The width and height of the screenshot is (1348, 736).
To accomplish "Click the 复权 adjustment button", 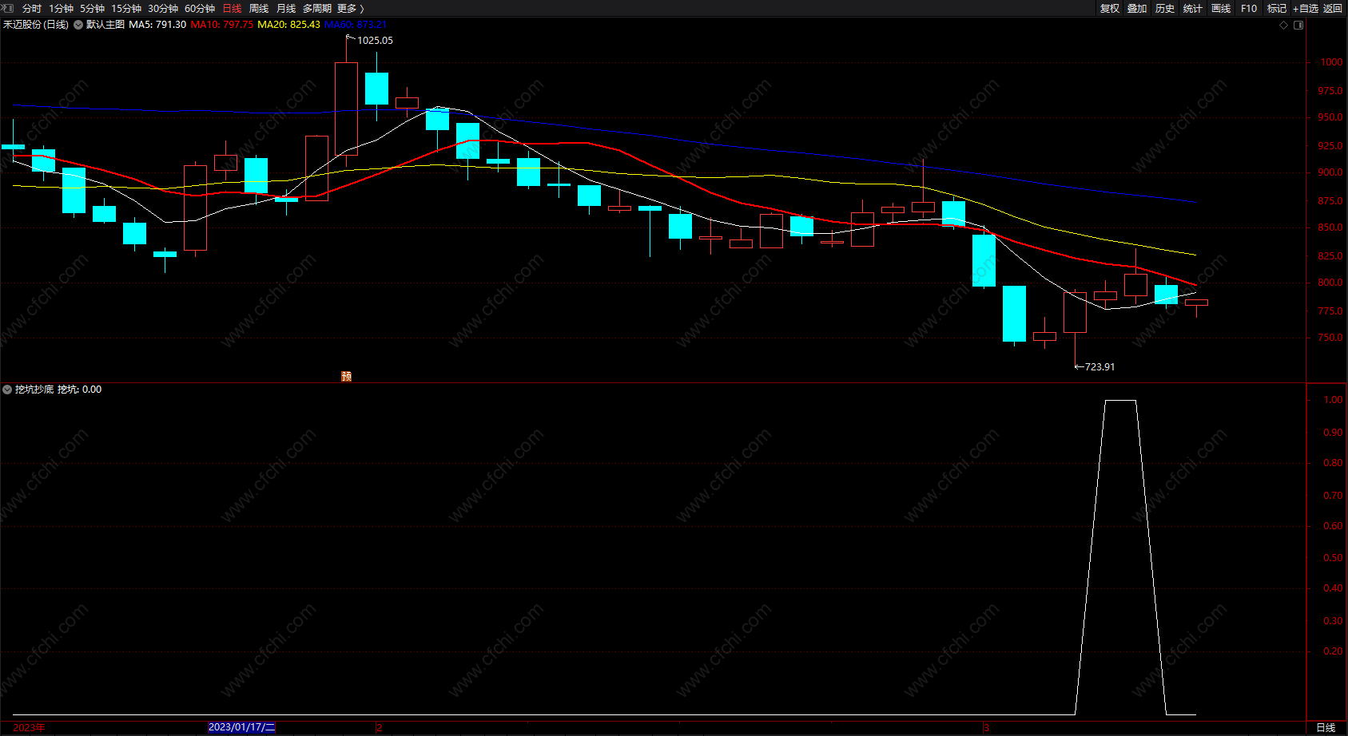I will tap(1109, 9).
